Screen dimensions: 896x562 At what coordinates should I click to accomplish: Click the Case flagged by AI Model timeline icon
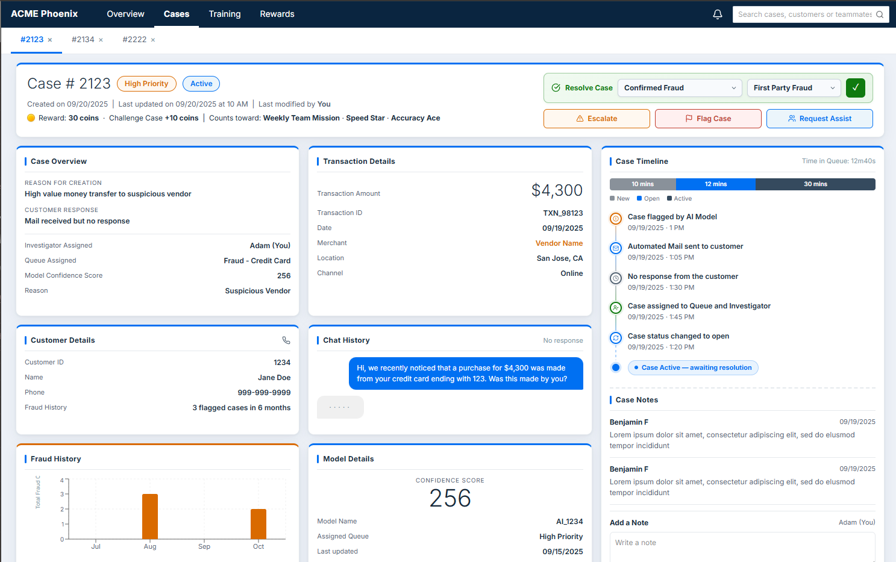(616, 219)
